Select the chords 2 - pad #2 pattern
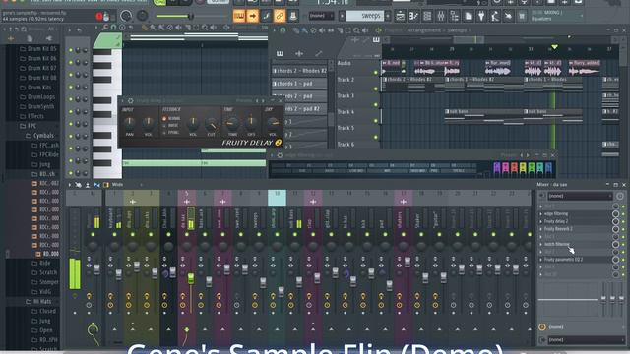This screenshot has height=354, width=630. [304, 109]
